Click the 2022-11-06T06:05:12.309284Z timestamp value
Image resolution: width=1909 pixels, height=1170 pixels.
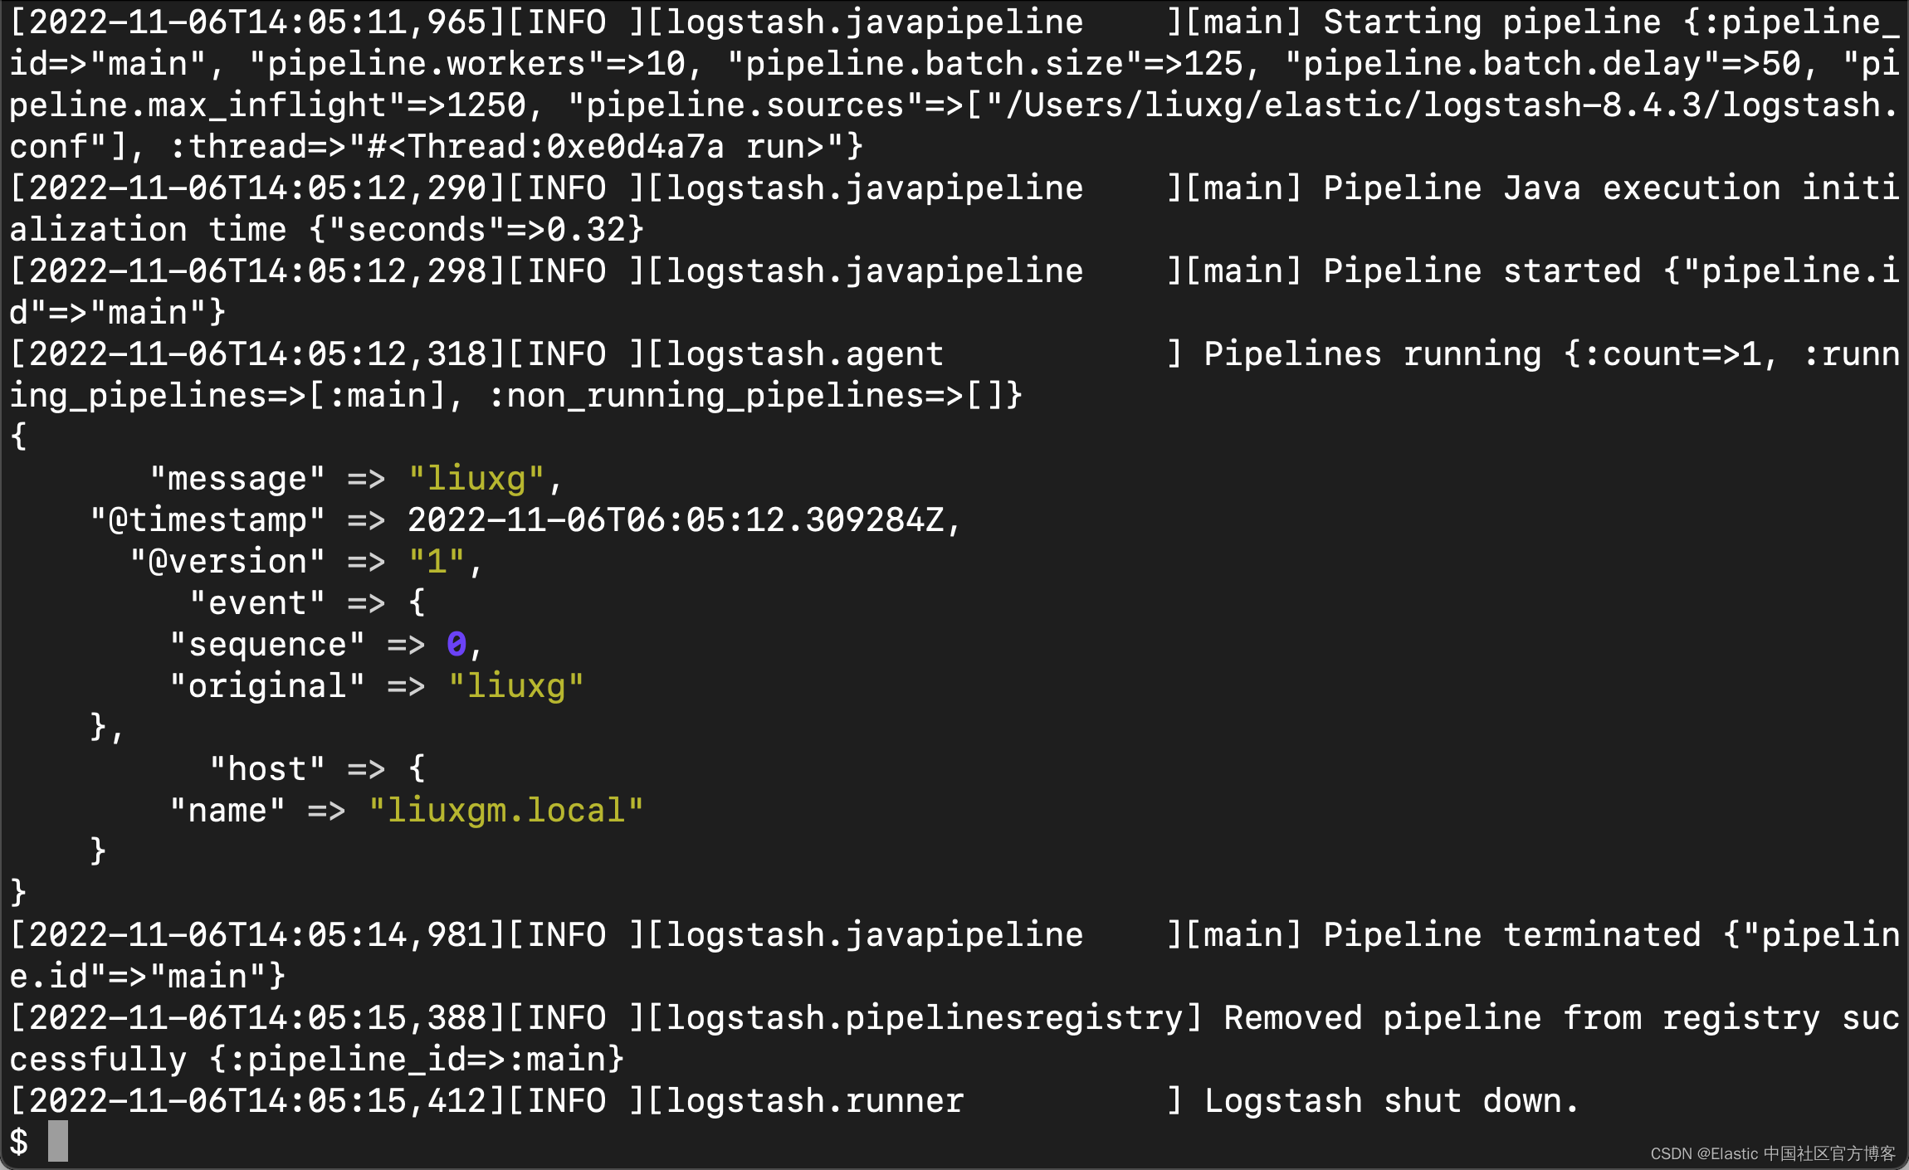point(675,520)
